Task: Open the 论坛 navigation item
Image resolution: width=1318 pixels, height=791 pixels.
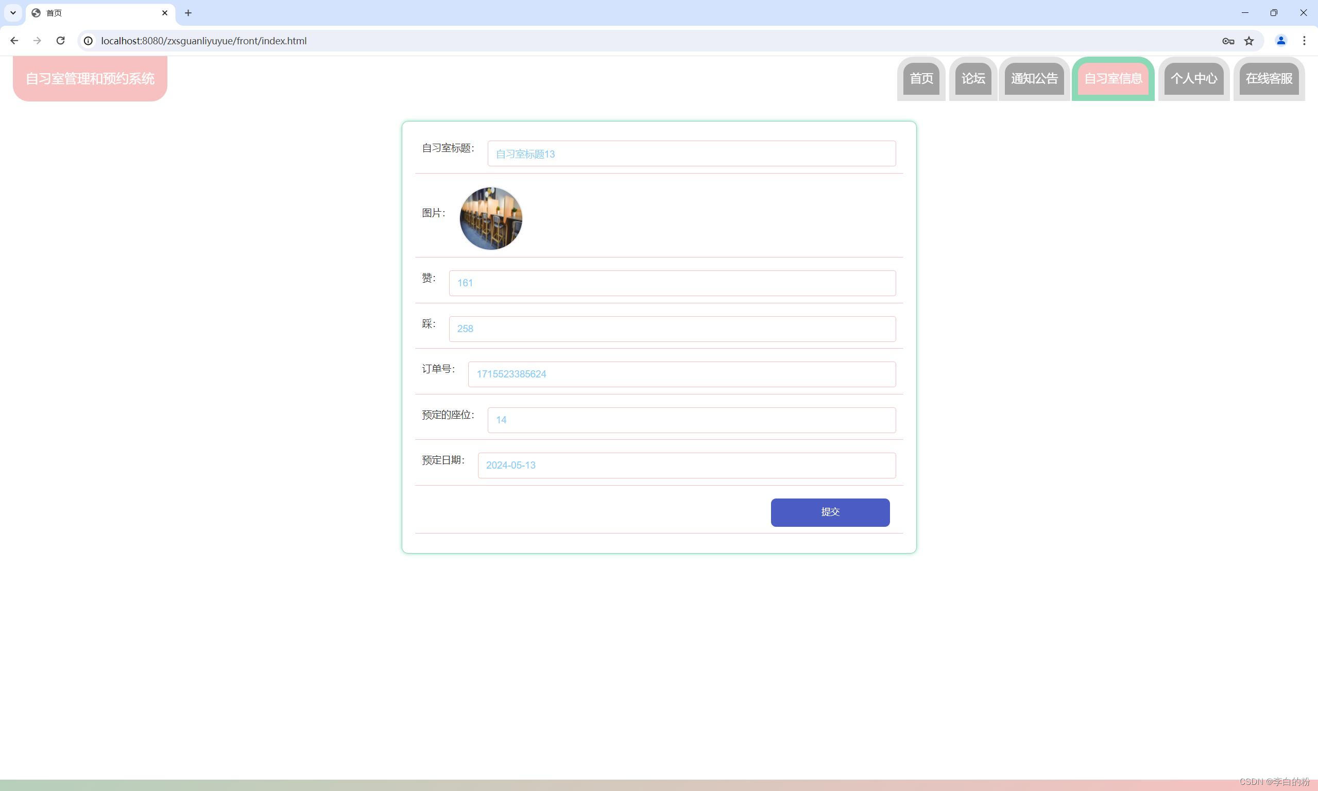Action: click(972, 78)
